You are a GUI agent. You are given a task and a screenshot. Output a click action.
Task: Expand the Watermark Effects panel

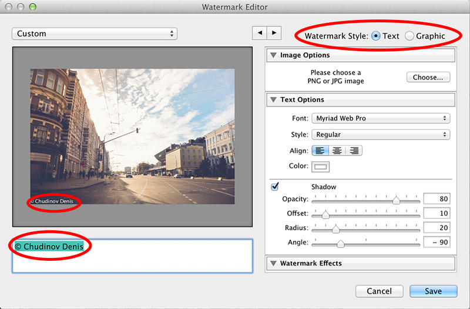(x=273, y=263)
